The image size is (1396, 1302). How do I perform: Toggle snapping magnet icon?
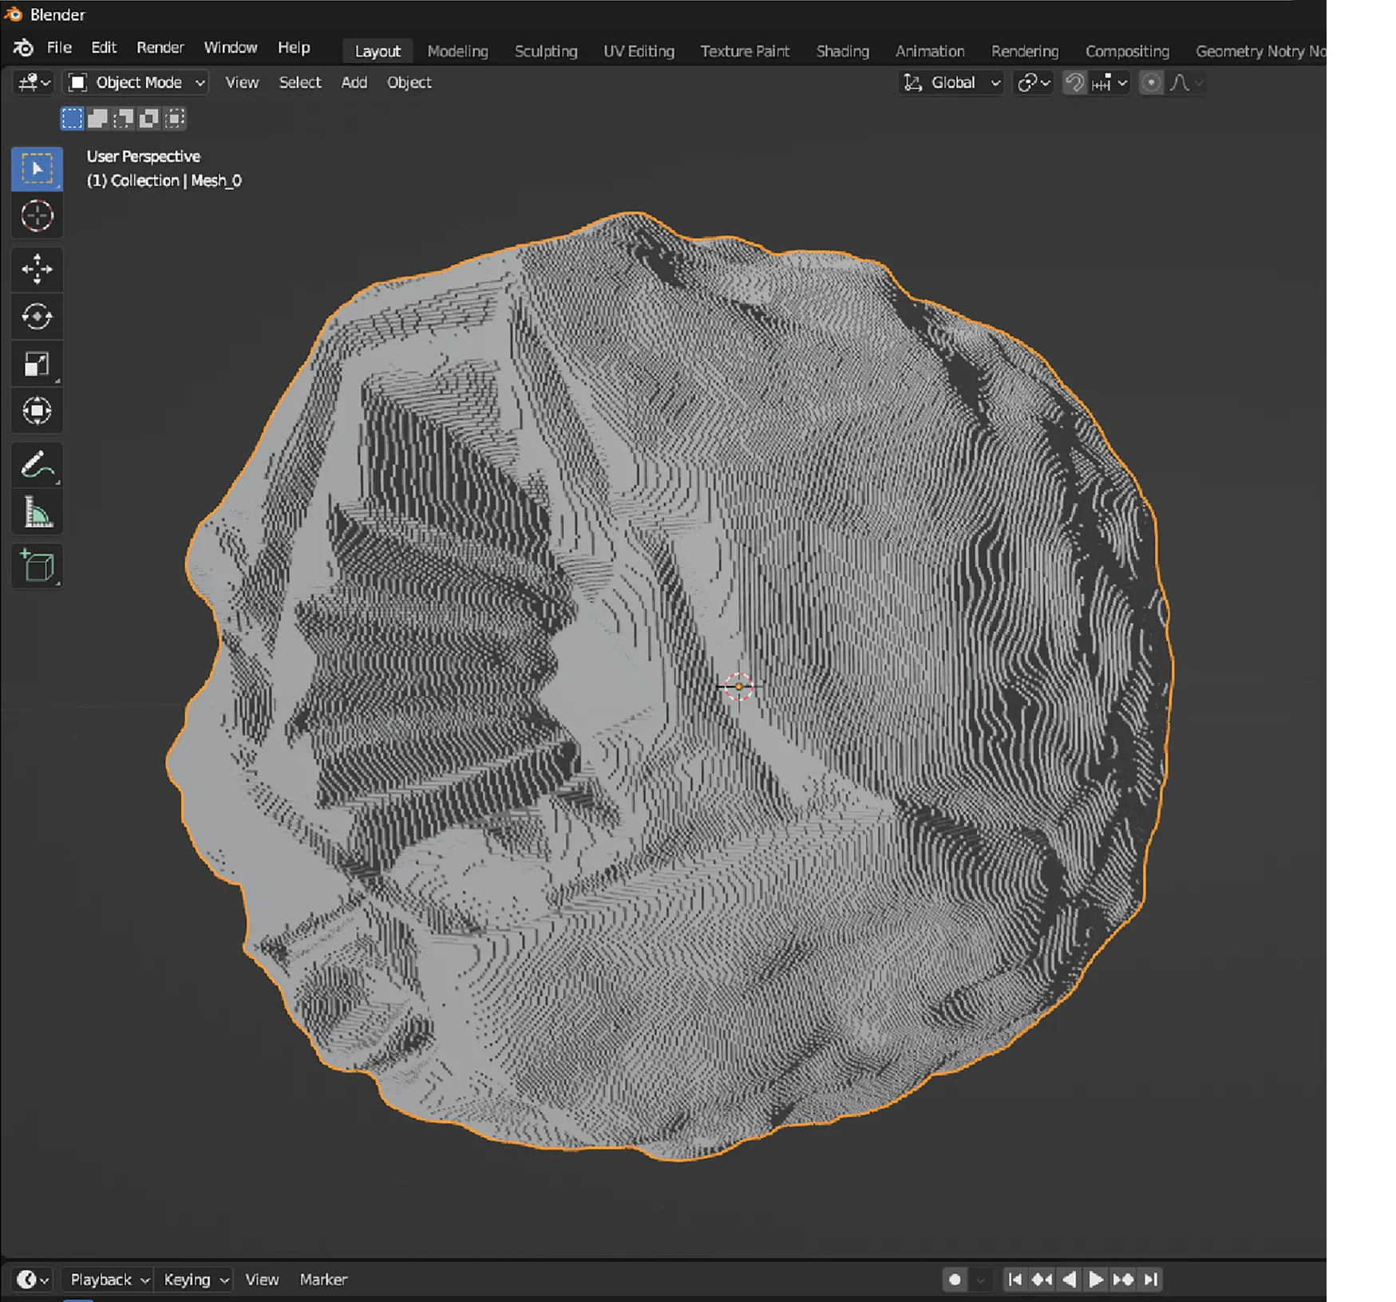point(1074,82)
